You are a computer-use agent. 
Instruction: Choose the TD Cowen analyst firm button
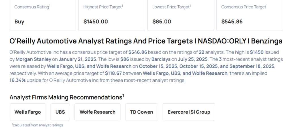(141, 112)
